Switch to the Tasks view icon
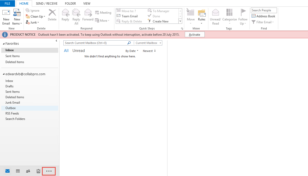308x176 pixels. pos(38,171)
